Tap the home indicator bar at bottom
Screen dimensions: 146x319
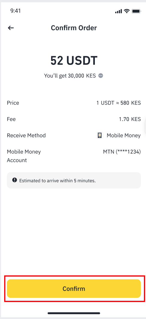pos(74,313)
